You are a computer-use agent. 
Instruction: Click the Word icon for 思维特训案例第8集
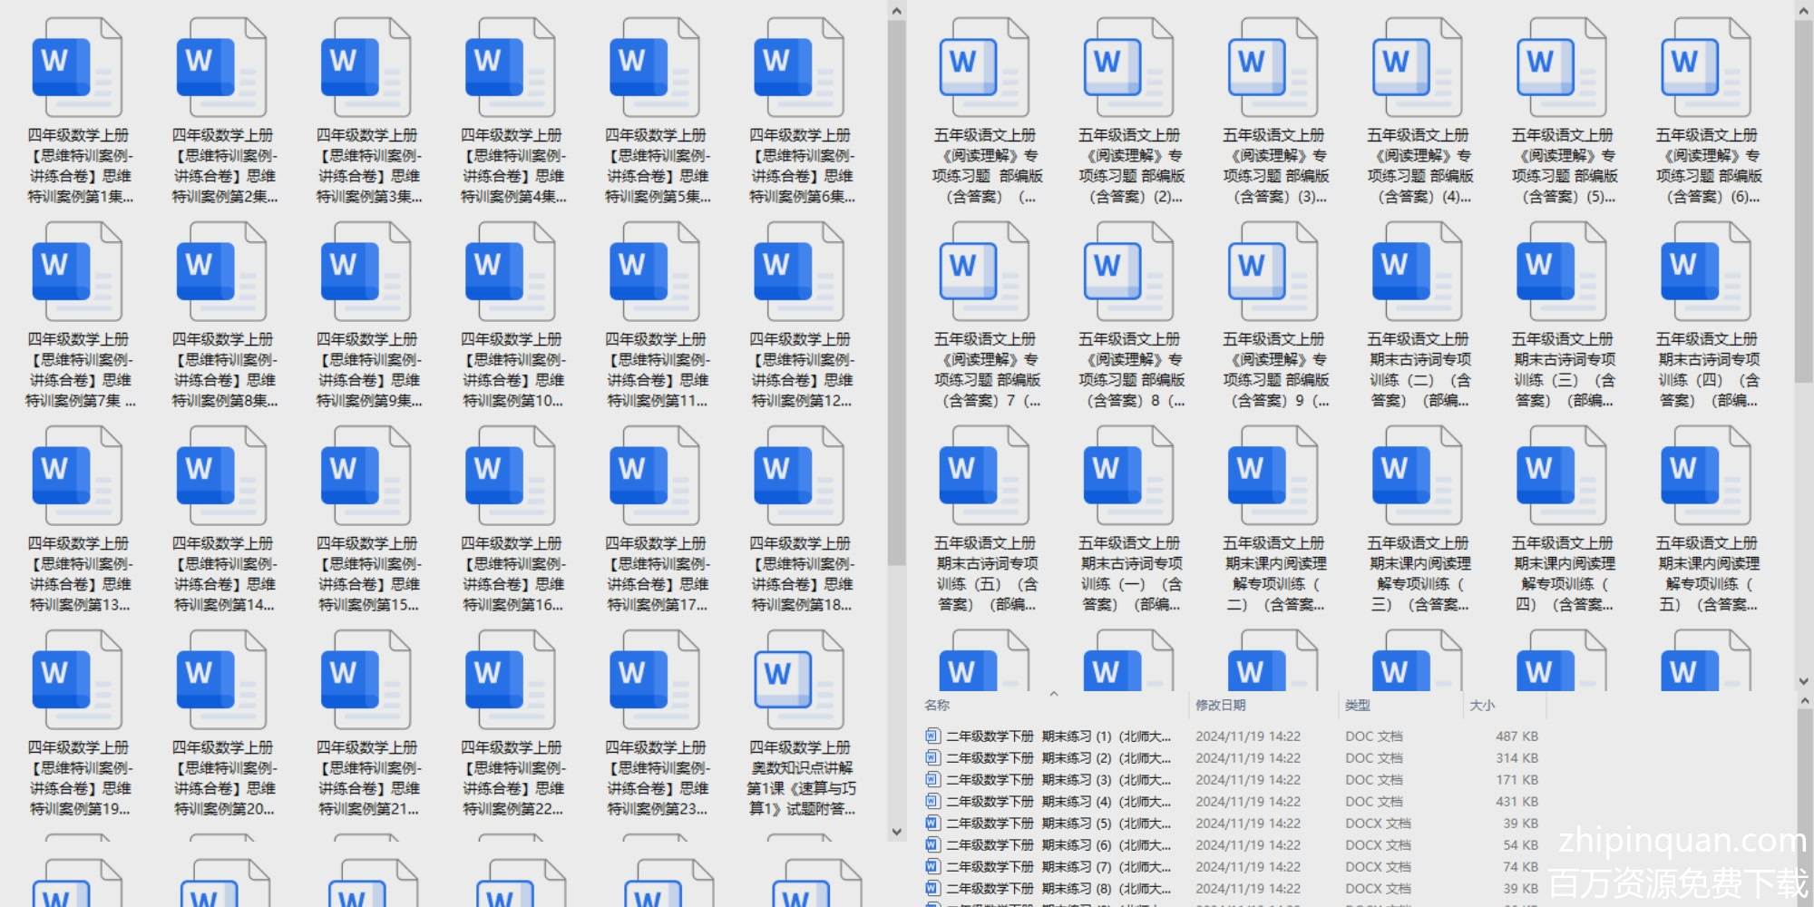pyautogui.click(x=221, y=272)
